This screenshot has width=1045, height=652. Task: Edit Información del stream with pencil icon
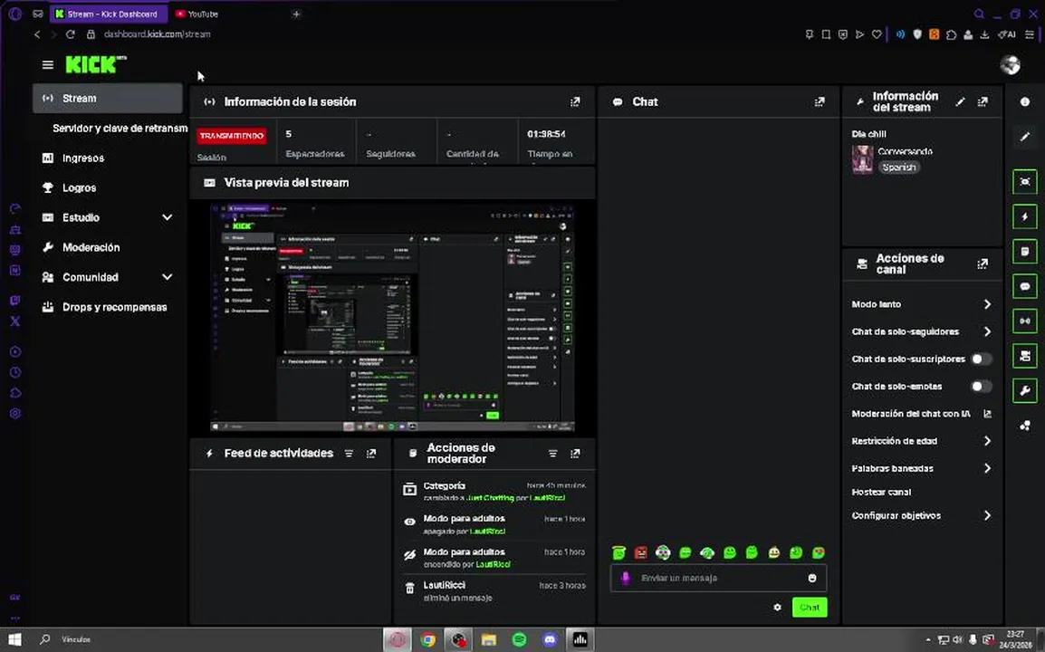[960, 102]
